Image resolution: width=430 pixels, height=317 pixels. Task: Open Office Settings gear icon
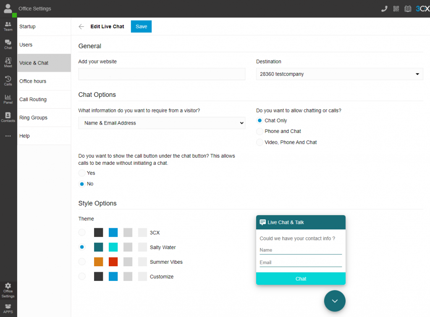(x=8, y=291)
